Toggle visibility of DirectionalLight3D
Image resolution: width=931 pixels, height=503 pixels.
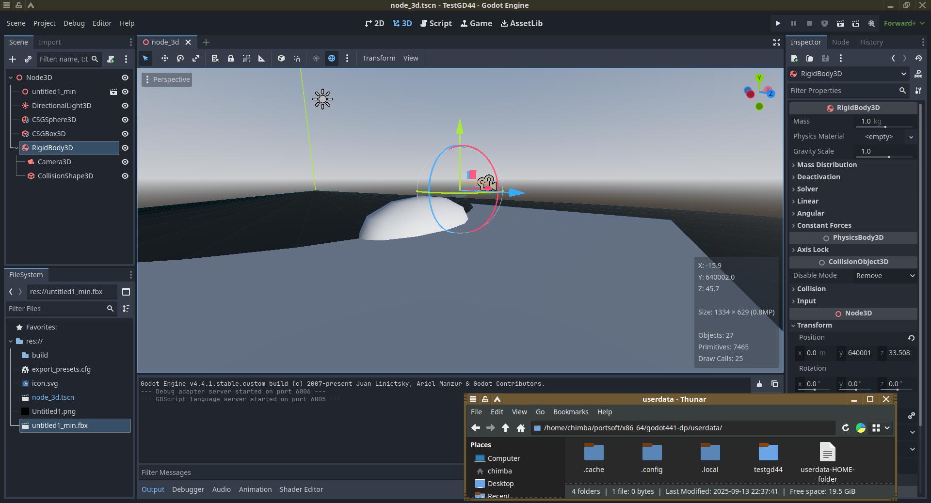click(125, 106)
